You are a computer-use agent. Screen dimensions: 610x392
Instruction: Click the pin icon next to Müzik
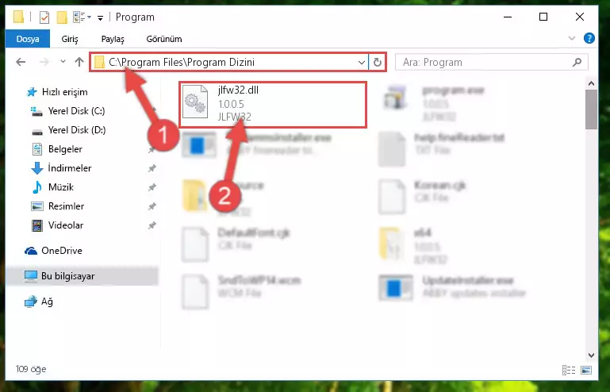tap(152, 187)
